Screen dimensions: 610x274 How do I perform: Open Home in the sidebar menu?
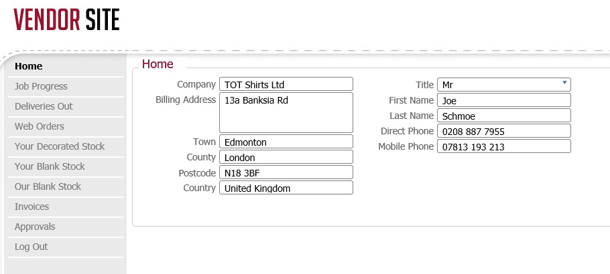pos(29,66)
